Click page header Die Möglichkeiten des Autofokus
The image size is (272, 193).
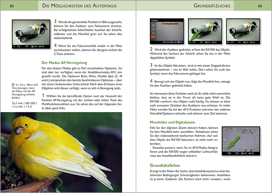pos(79,6)
